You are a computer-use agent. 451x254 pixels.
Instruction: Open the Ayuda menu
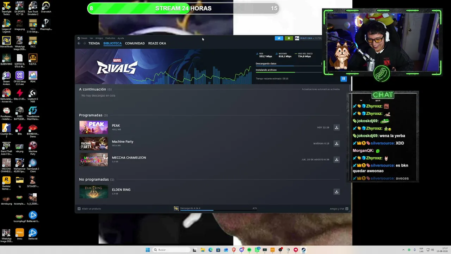point(121,38)
